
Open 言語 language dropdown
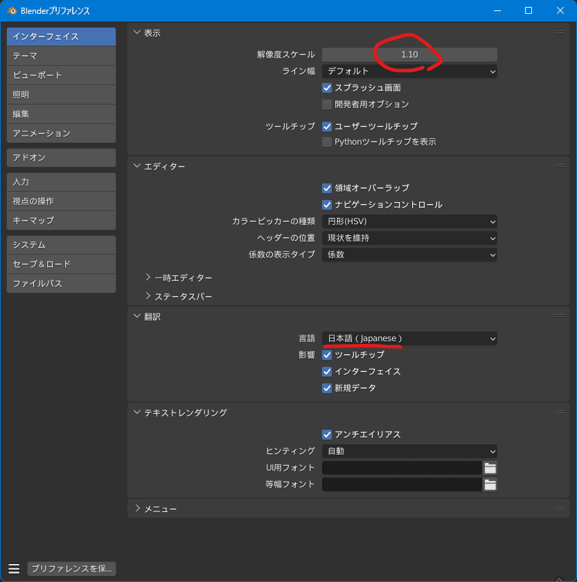coord(409,338)
